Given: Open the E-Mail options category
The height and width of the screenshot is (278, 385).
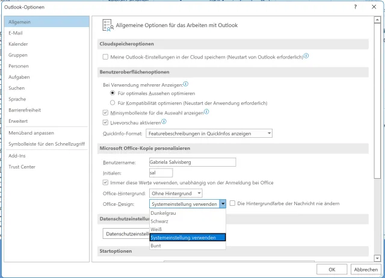Looking at the screenshot, I should (x=16, y=33).
